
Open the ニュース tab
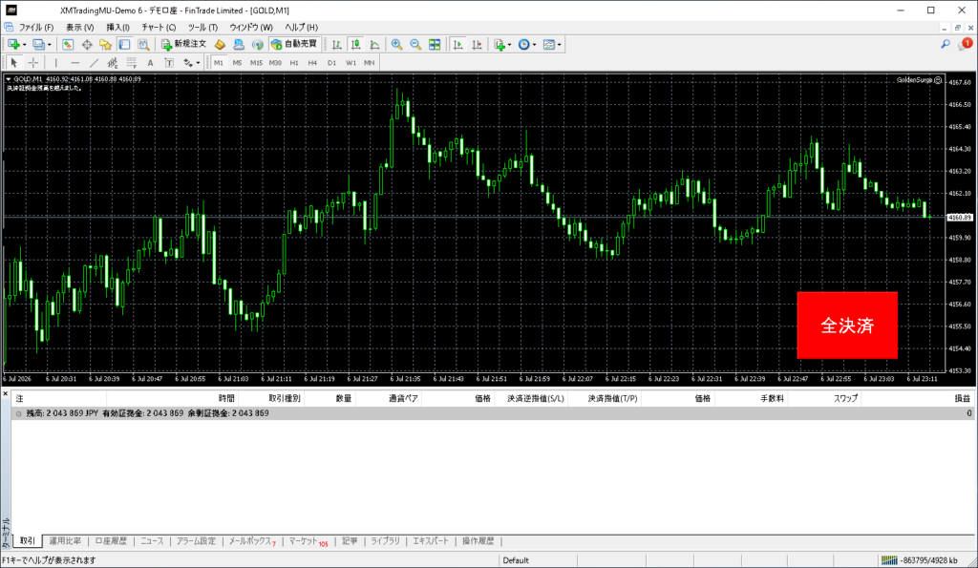pyautogui.click(x=152, y=541)
